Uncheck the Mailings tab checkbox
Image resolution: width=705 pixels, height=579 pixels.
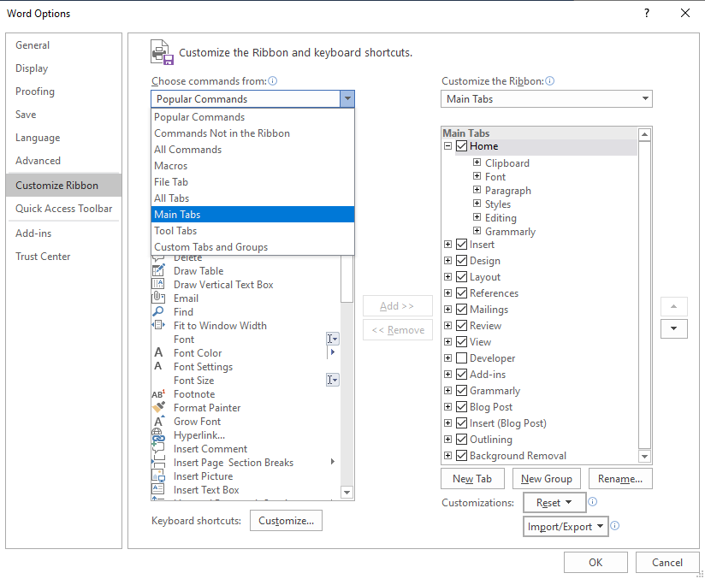click(x=461, y=310)
